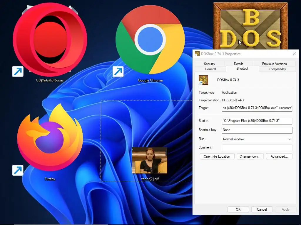
Task: Click the DOSBox title bar icon
Action: click(x=197, y=54)
